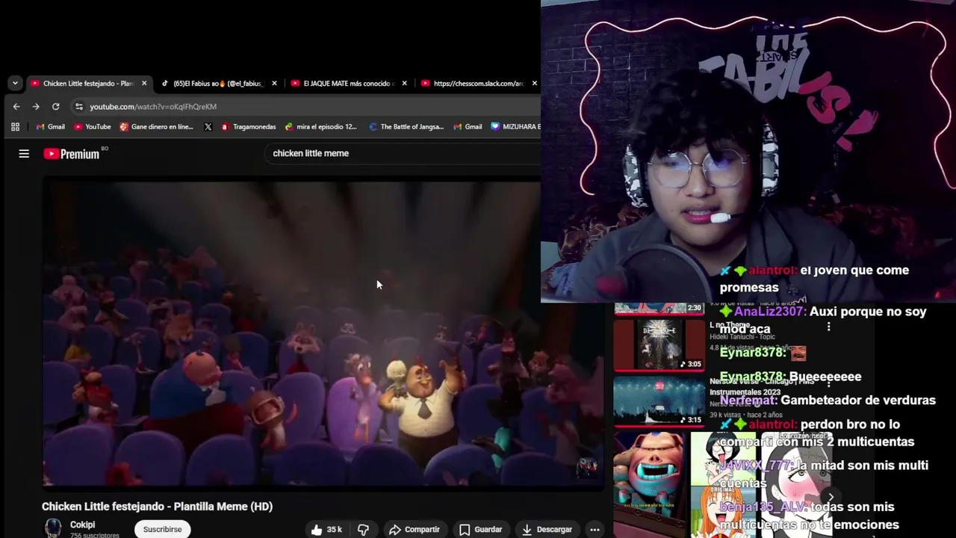The height and width of the screenshot is (538, 956).
Task: Click the video title 'Chicken Little festejando - Plantilla Meme (HD)'
Action: [157, 507]
